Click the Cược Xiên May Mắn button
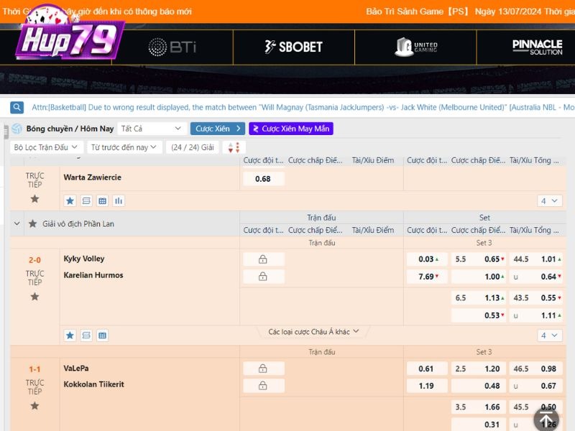Viewport: 575px width, 431px height. tap(291, 129)
